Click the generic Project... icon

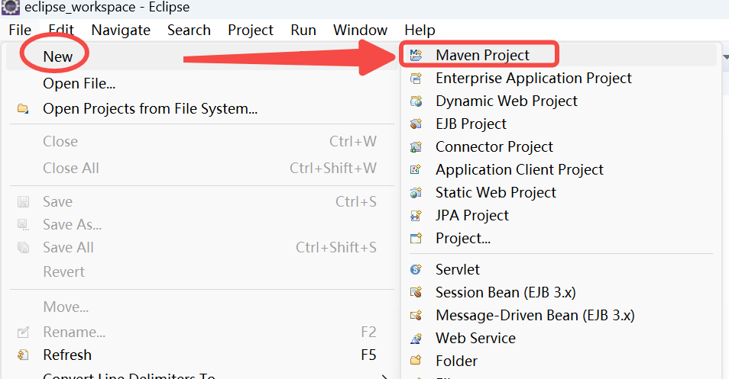[416, 239]
